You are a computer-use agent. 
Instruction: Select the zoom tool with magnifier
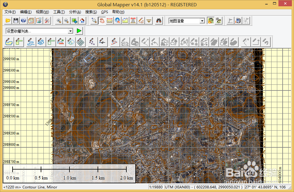tap(94, 21)
